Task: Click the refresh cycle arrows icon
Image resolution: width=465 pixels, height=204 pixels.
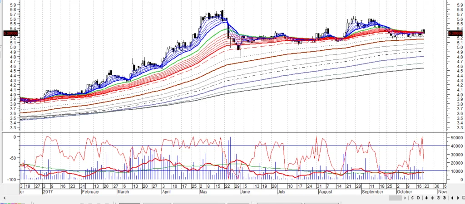Action: point(412,198)
